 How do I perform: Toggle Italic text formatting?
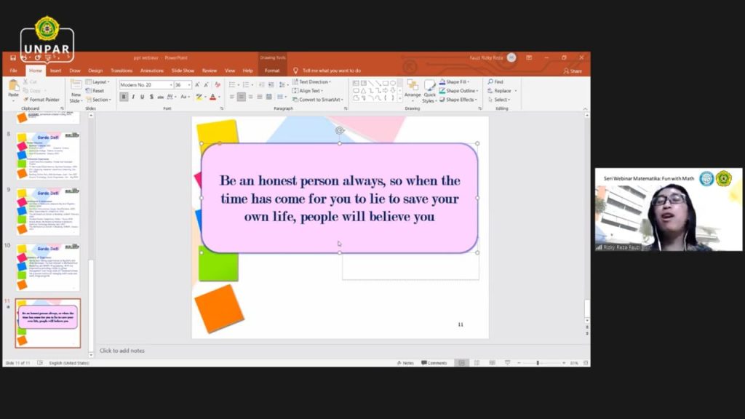click(132, 97)
